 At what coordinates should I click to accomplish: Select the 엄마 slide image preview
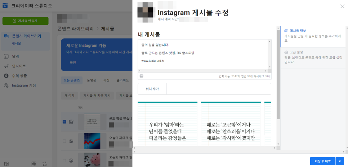(168, 124)
